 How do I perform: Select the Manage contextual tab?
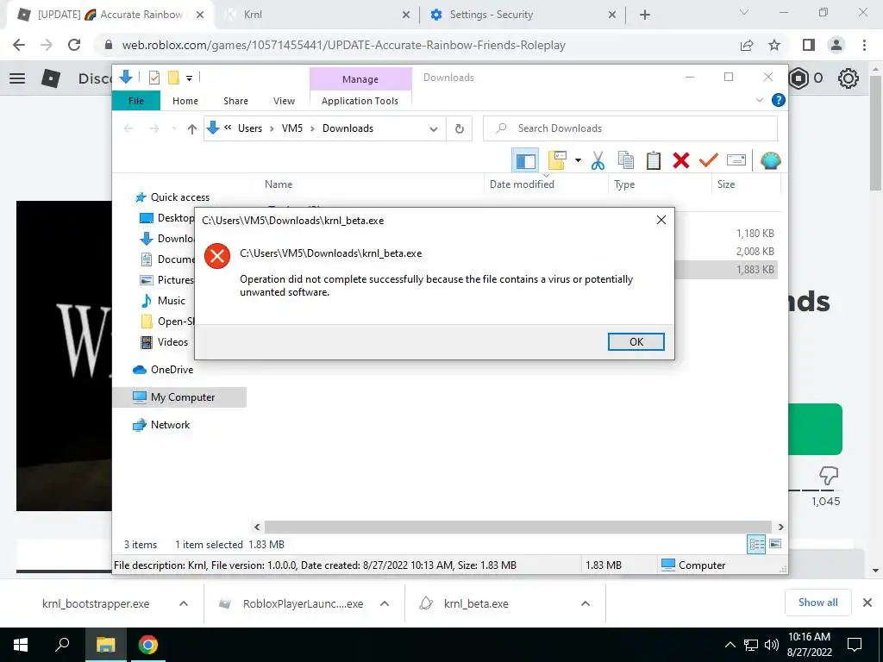(360, 79)
